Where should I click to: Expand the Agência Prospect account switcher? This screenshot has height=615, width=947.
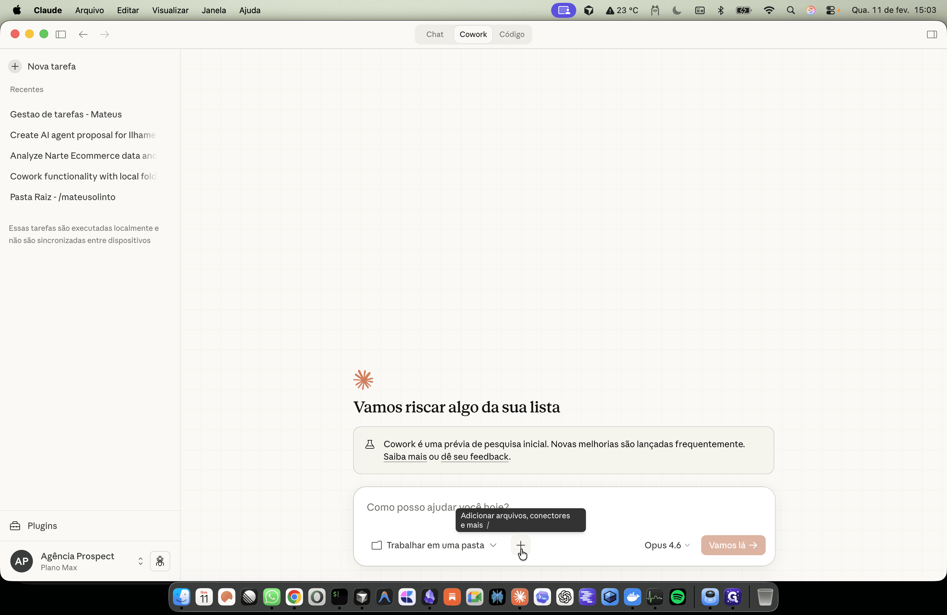[x=141, y=561]
